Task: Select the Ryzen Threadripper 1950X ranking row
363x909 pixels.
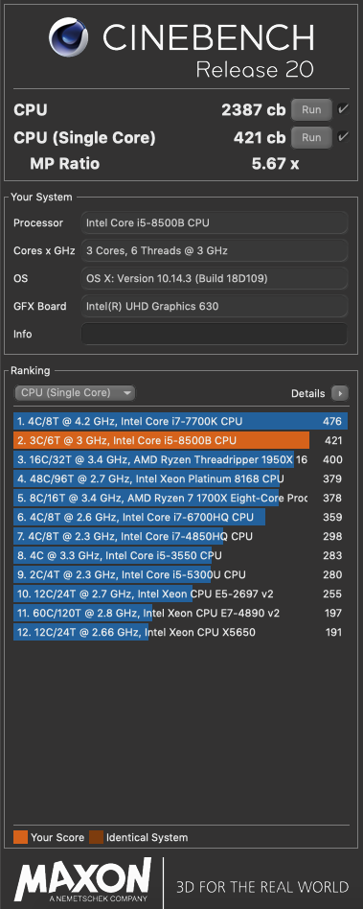Action: (181, 459)
